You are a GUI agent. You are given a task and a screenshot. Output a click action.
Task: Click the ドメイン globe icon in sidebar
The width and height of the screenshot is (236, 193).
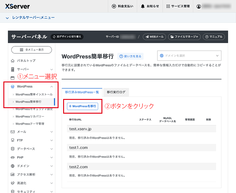coord(13,166)
